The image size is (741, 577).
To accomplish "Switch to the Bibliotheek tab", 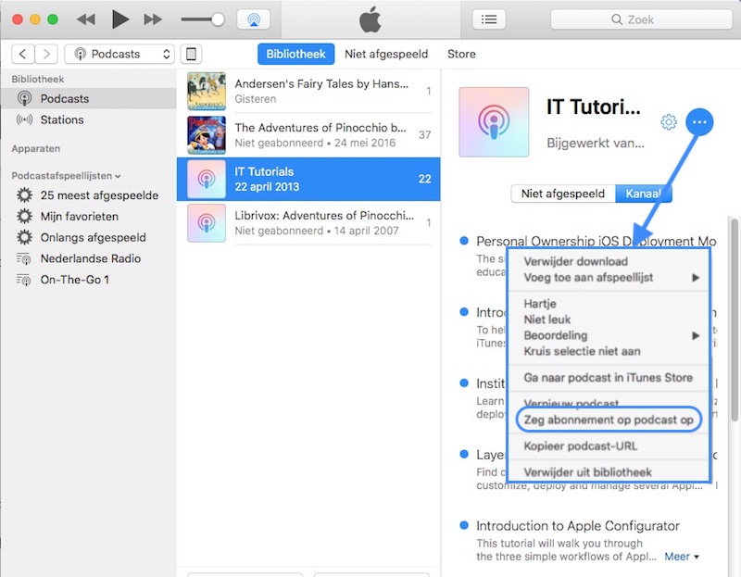I will [x=295, y=54].
